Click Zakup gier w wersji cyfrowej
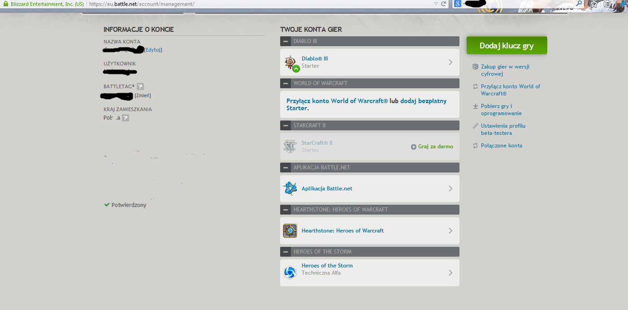This screenshot has width=628, height=310. (505, 70)
